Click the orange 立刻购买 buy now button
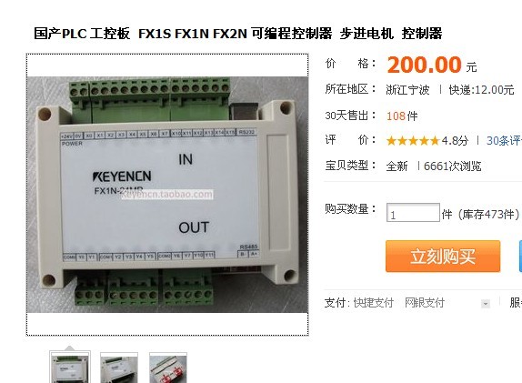Image resolution: width=522 pixels, height=383 pixels. coord(443,257)
